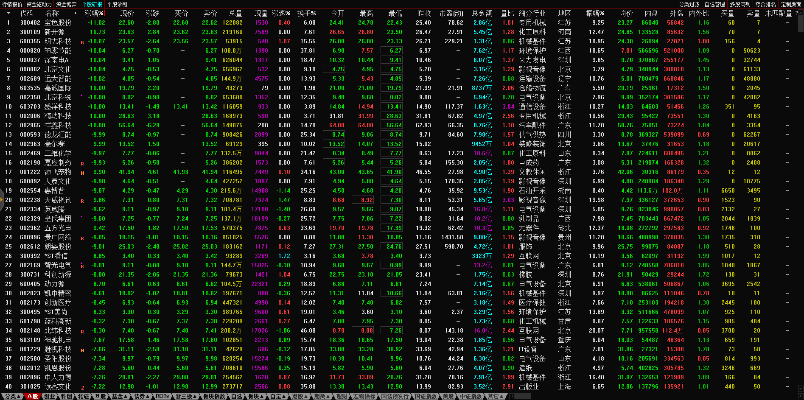
Task: Open 自选管理 from the top bar
Action: (x=714, y=4)
